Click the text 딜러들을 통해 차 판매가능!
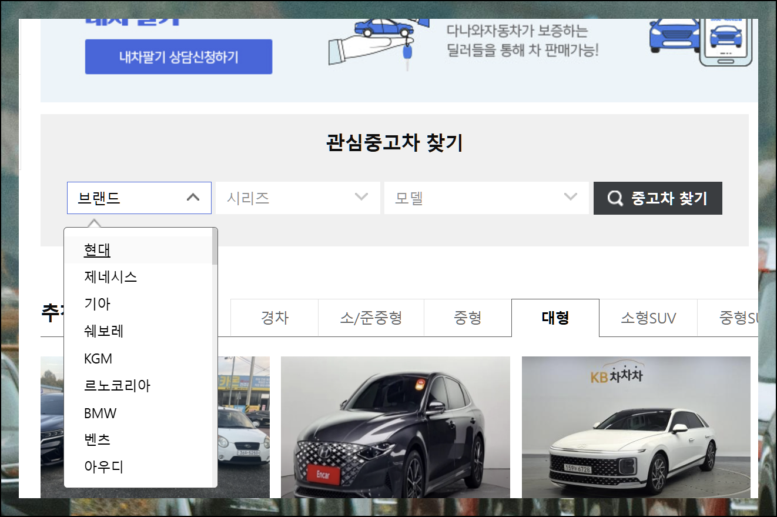Viewport: 777px width, 517px height. (523, 50)
